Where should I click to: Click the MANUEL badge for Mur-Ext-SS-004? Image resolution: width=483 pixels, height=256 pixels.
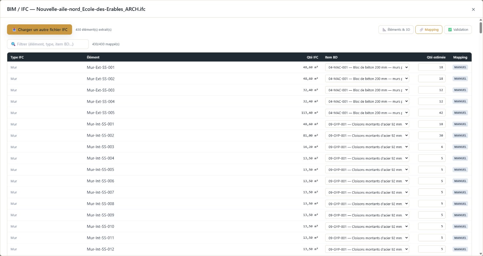[x=460, y=101]
